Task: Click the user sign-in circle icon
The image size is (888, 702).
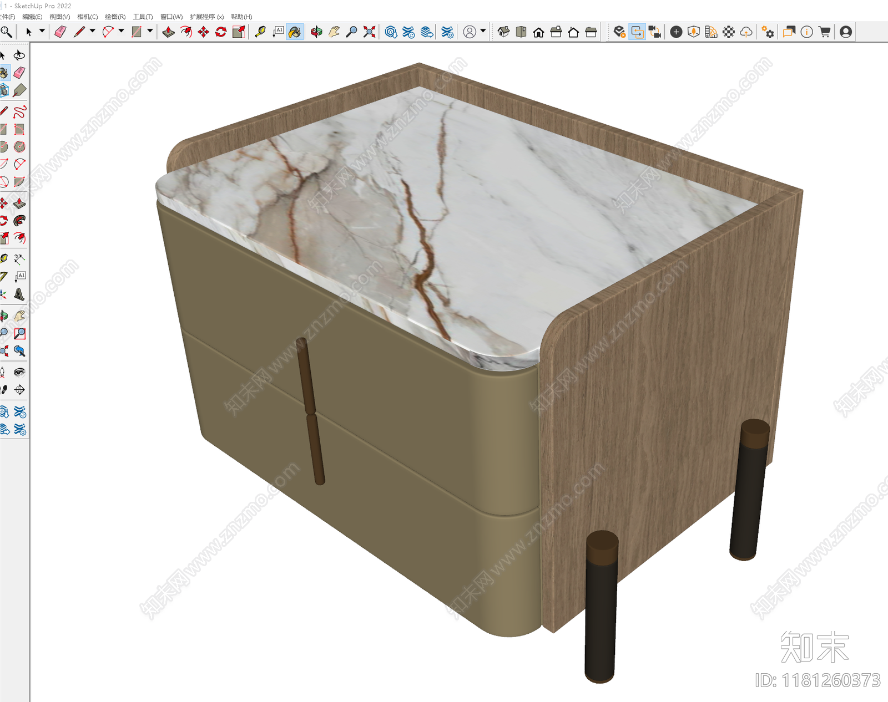Action: [x=470, y=32]
